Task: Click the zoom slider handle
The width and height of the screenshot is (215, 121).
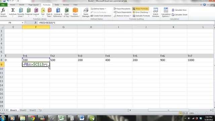Action: click(x=206, y=113)
